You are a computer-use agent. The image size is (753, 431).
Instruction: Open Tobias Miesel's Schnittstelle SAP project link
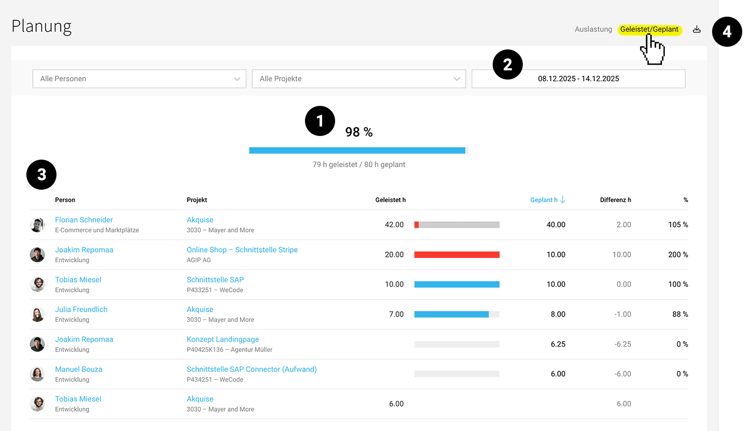(215, 279)
